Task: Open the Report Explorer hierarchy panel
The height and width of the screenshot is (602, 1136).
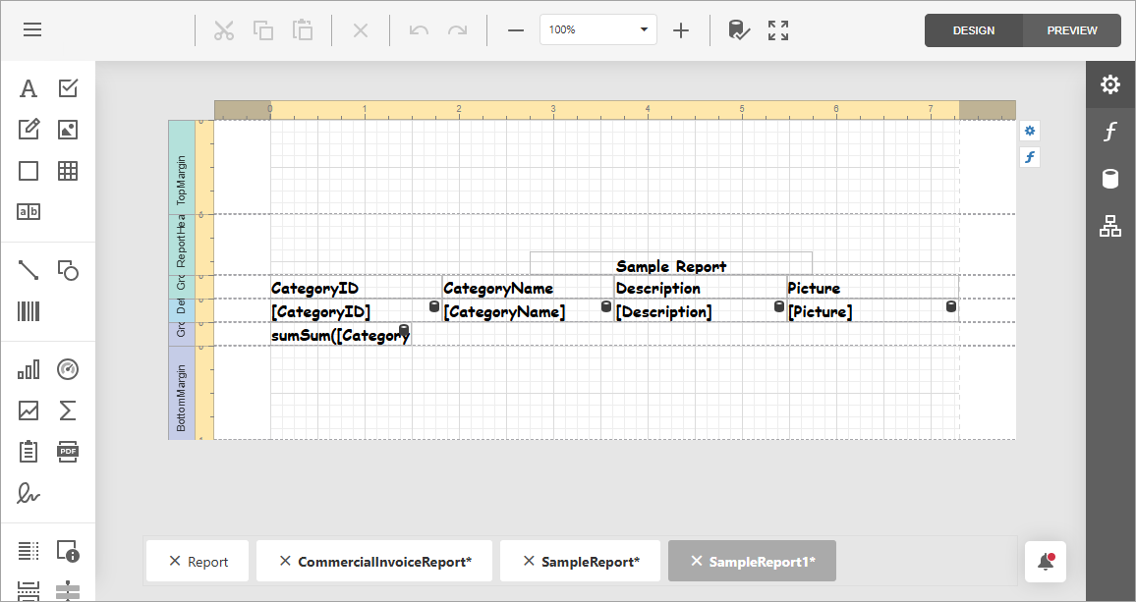Action: pyautogui.click(x=1109, y=226)
